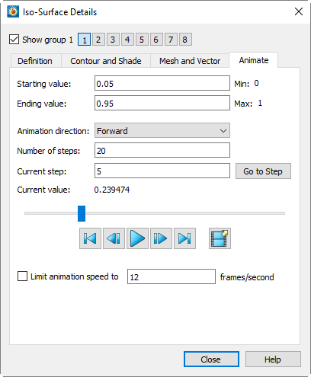The width and height of the screenshot is (311, 377).
Task: Open the Animation direction dropdown
Action: point(162,130)
